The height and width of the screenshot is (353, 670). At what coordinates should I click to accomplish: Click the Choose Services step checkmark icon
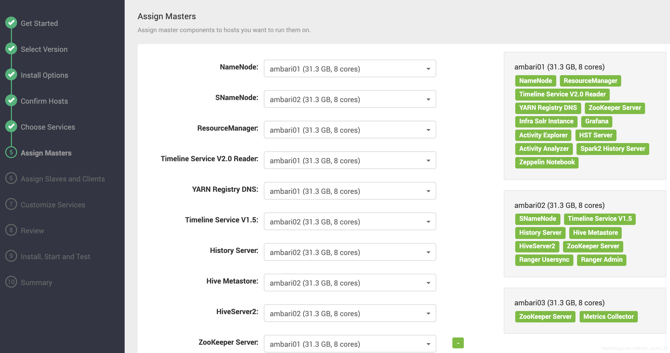coord(11,127)
